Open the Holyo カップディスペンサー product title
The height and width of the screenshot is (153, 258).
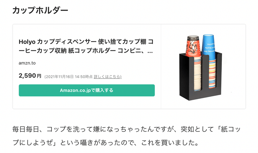(x=86, y=46)
